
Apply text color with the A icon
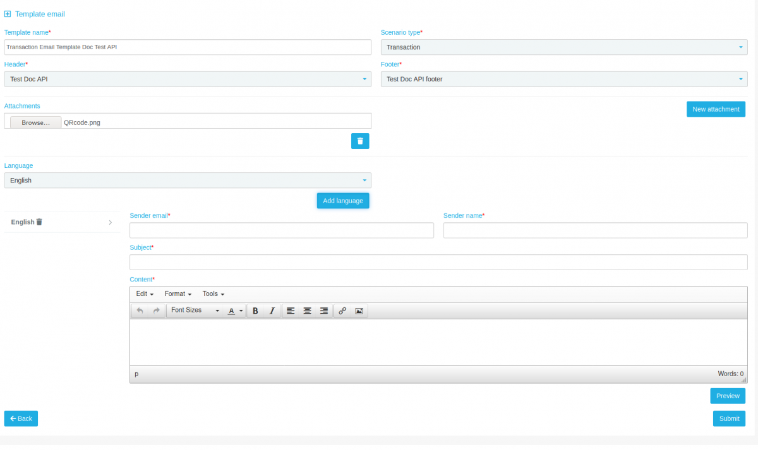(x=231, y=311)
